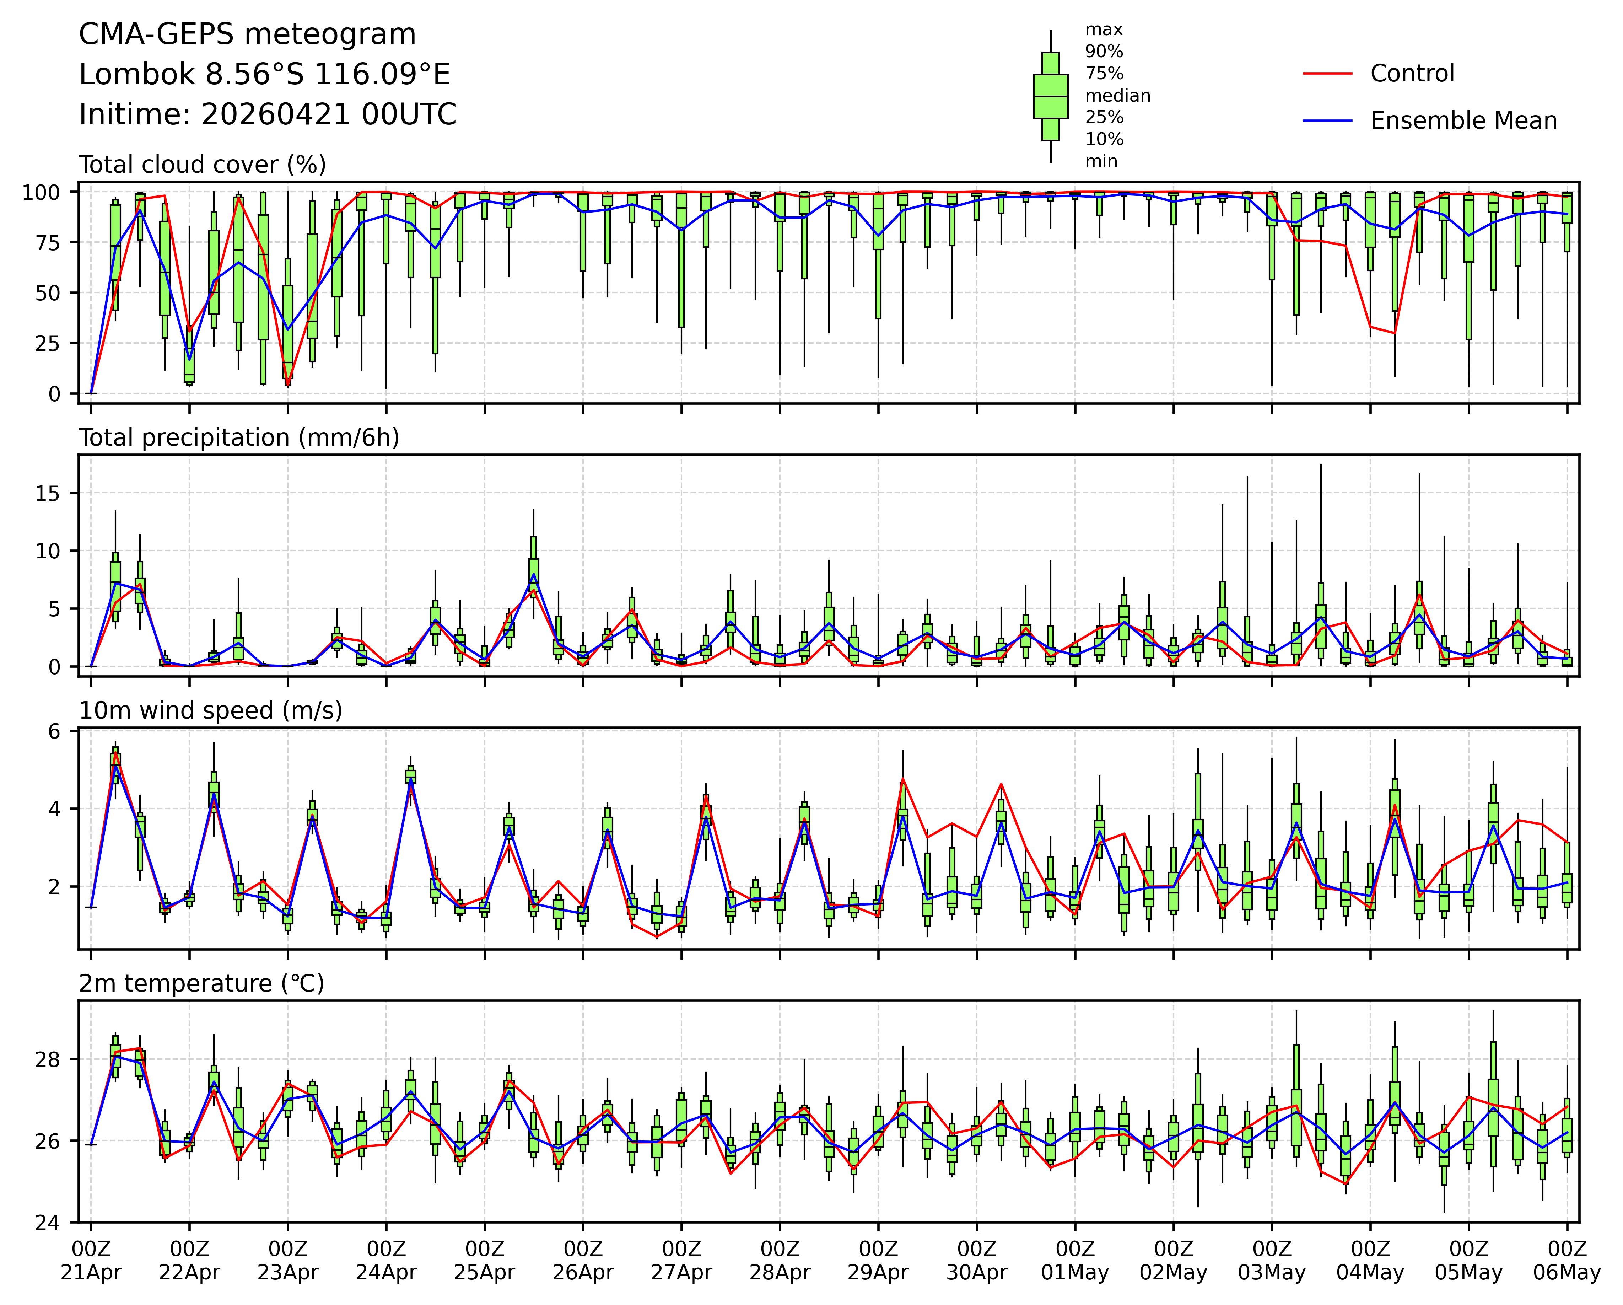Click the 00Z 06May axis label

tap(1567, 1261)
